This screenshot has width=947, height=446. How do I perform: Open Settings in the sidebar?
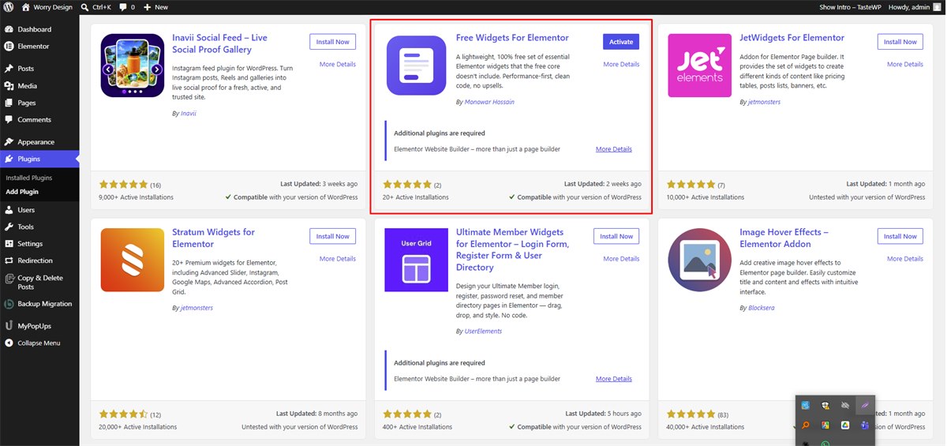39,243
